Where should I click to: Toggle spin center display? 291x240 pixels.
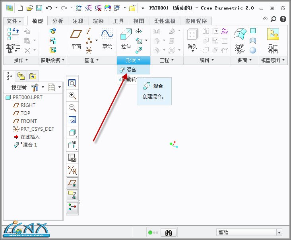(72, 207)
